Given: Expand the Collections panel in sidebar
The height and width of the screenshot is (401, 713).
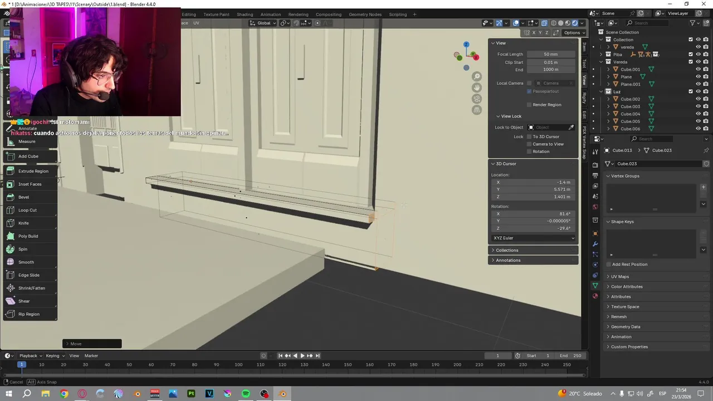Looking at the screenshot, I should 533,250.
